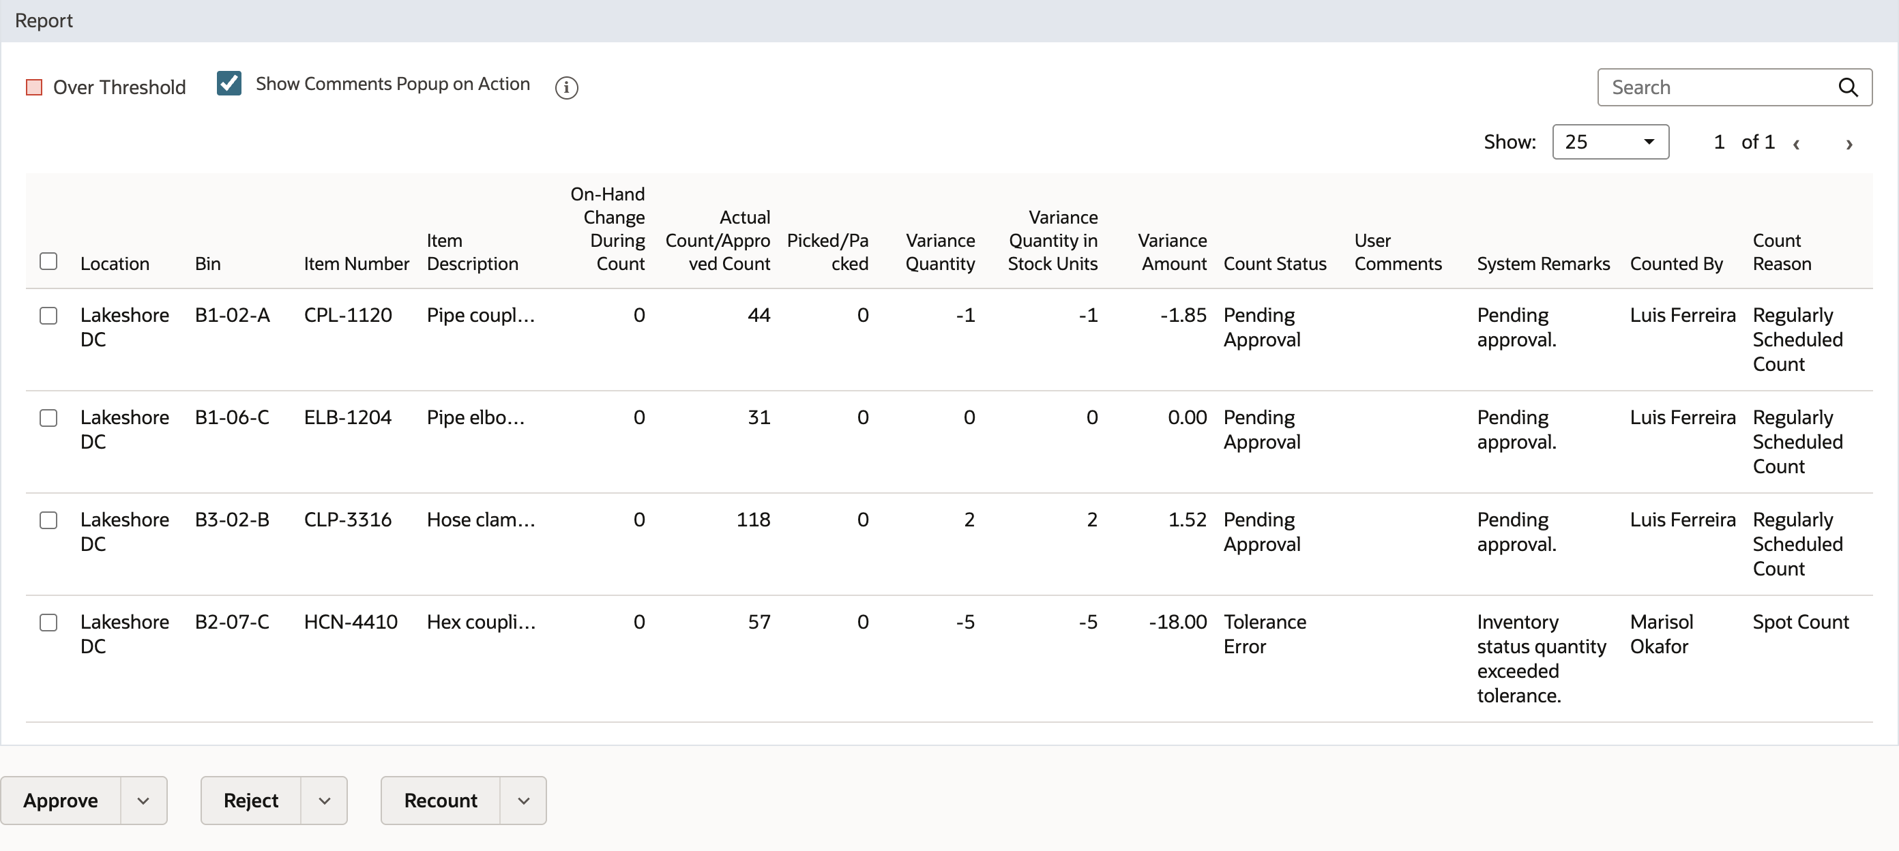This screenshot has height=851, width=1899.
Task: Go to previous page arrow
Action: click(1796, 144)
